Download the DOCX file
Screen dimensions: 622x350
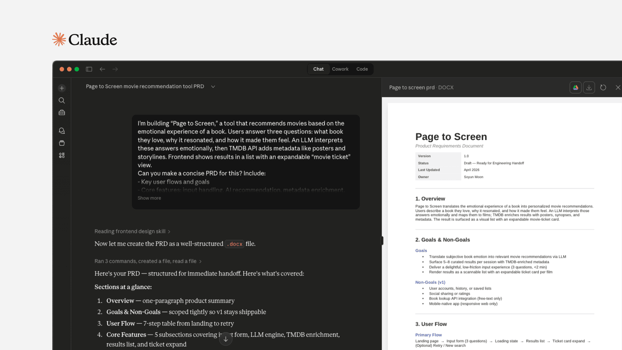589,87
